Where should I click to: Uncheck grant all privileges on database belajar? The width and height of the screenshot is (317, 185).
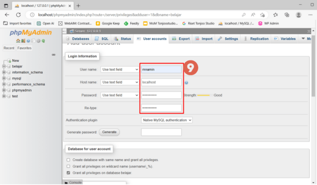[x=69, y=173]
